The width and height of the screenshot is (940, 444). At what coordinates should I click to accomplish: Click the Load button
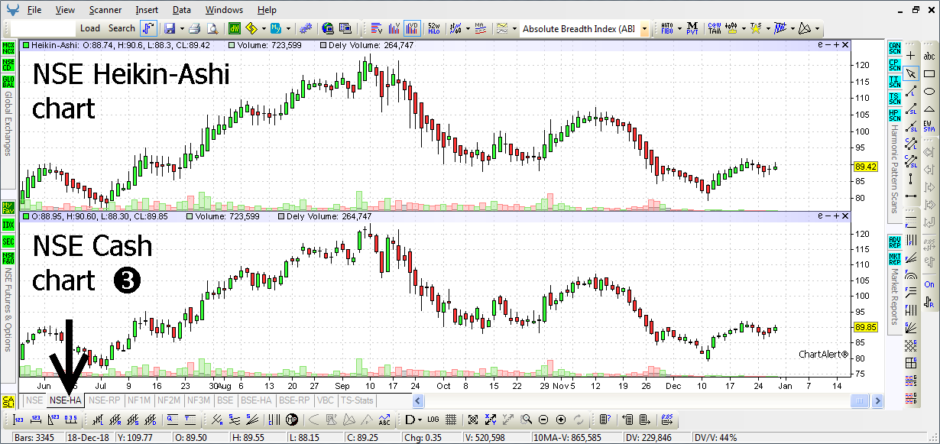point(90,28)
